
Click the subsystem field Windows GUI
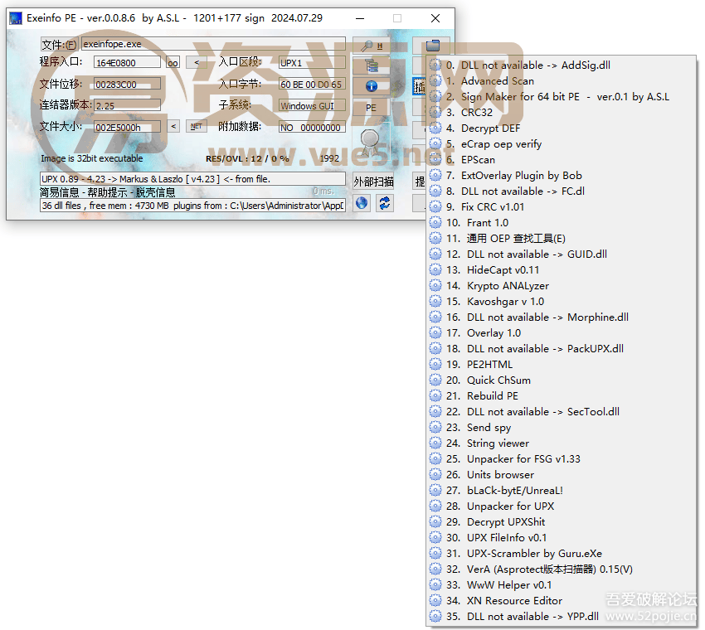tap(312, 106)
